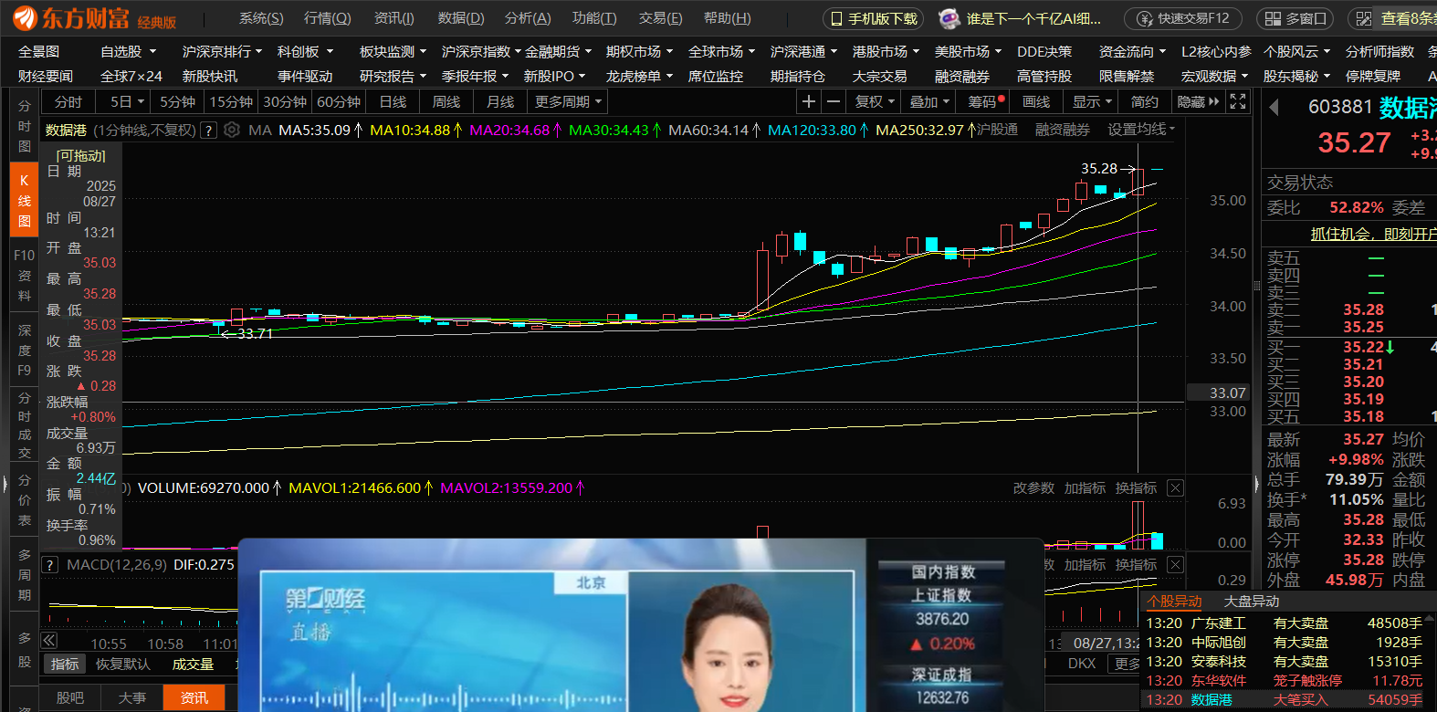The width and height of the screenshot is (1437, 712).
Task: Close the MACD indicator panel
Action: pos(1176,565)
